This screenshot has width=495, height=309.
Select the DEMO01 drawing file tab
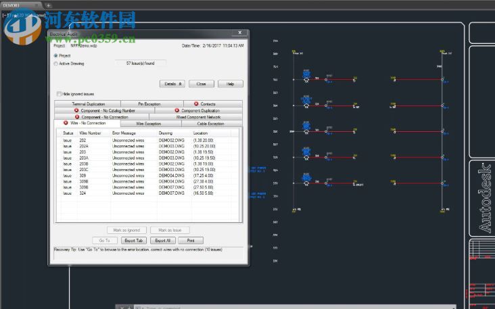[x=21, y=5]
